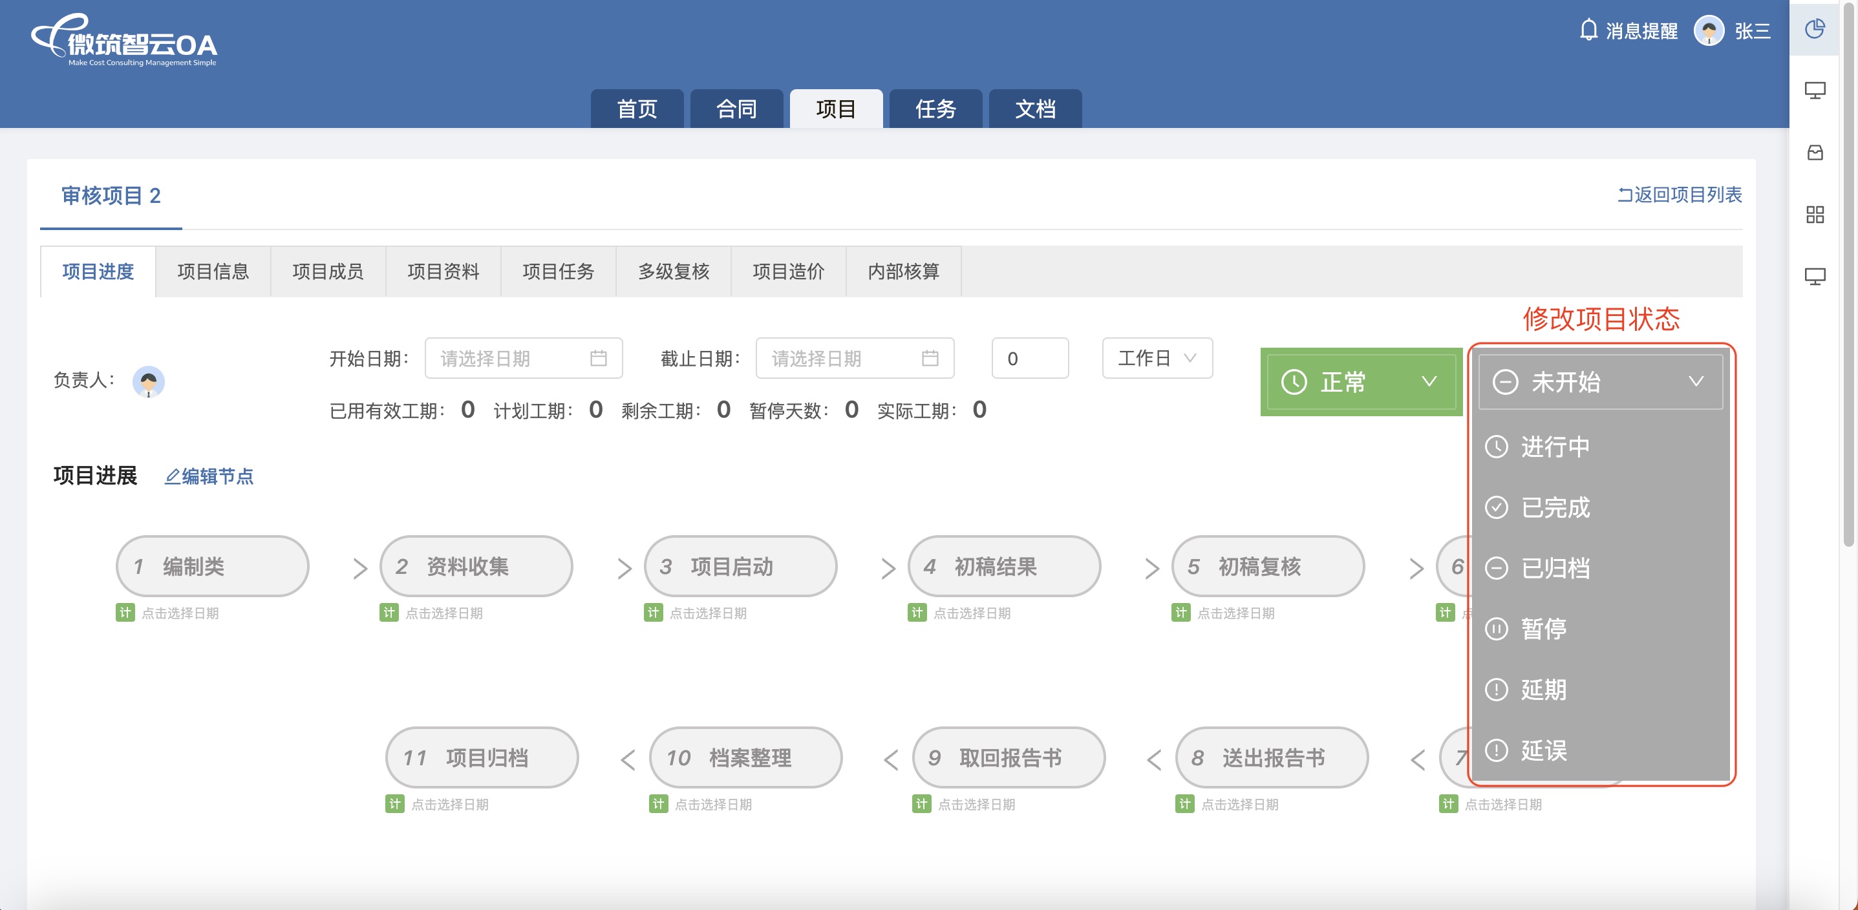
Task: Expand the 正常 green dropdown
Action: coord(1360,382)
